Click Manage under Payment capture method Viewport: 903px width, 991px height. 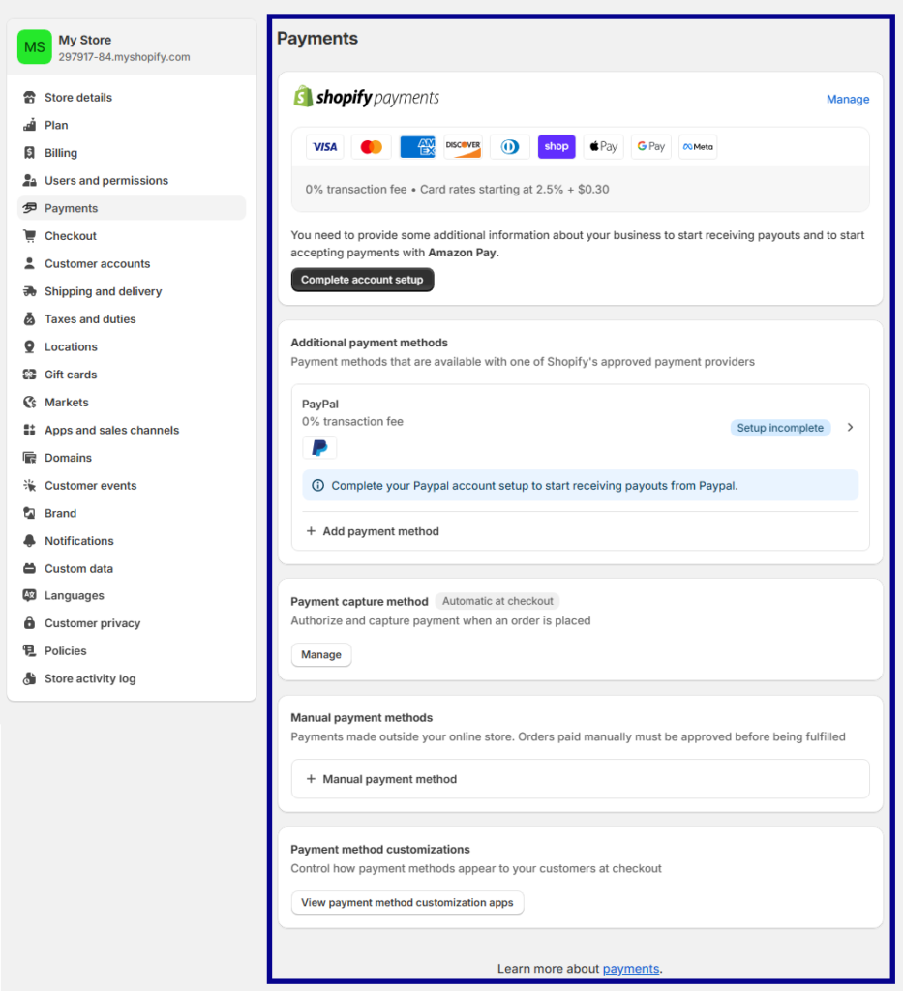coord(321,655)
